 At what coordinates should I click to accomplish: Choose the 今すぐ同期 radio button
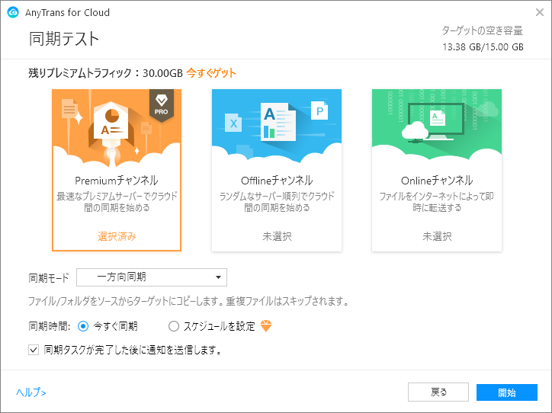point(83,326)
